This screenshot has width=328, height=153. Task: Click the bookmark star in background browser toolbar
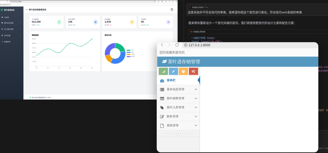point(155,2)
